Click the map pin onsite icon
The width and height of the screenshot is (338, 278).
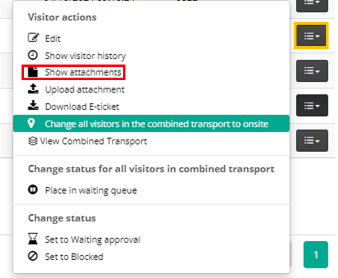pos(31,123)
